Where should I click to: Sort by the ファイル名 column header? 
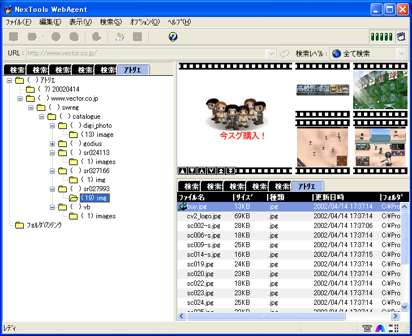[205, 197]
